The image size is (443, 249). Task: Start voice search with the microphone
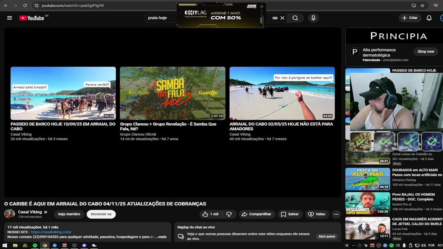[313, 18]
